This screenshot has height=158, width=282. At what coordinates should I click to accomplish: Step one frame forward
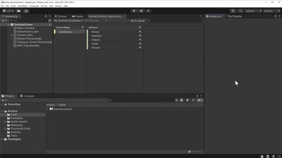pos(148,11)
